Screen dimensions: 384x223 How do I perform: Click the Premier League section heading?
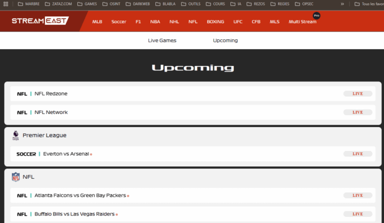click(44, 135)
